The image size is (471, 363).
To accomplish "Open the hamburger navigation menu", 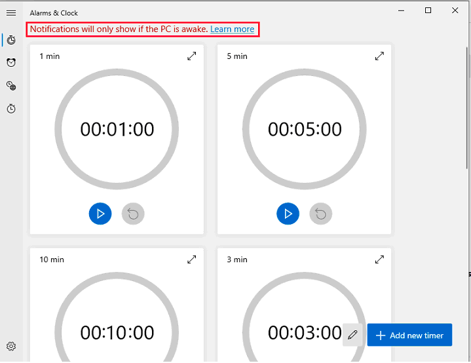I will tap(11, 12).
